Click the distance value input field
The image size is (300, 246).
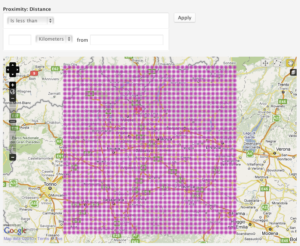click(20, 40)
